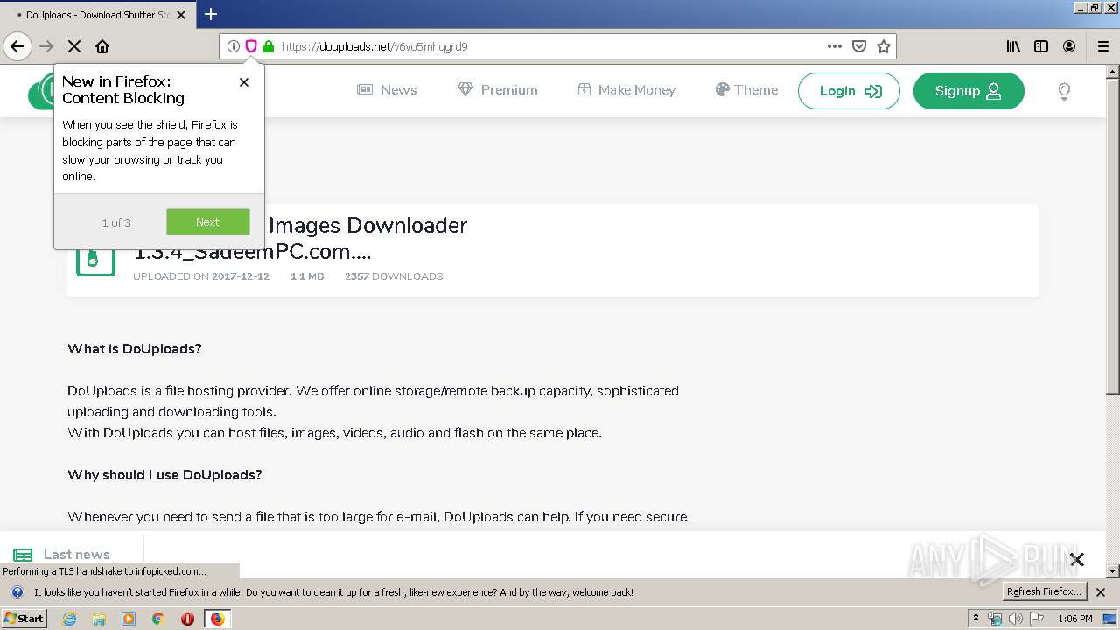Screen dimensions: 1120x630
Task: Stop page loading with the X button
Action: pos(74,46)
